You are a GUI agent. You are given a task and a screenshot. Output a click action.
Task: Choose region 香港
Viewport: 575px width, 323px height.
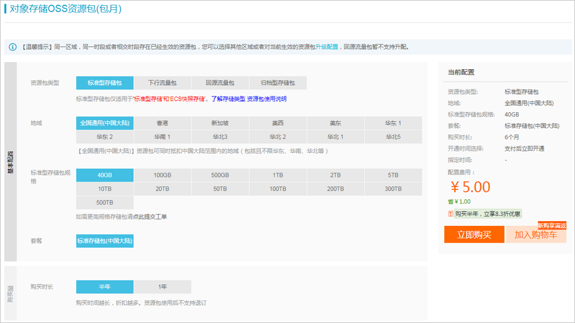tap(163, 123)
